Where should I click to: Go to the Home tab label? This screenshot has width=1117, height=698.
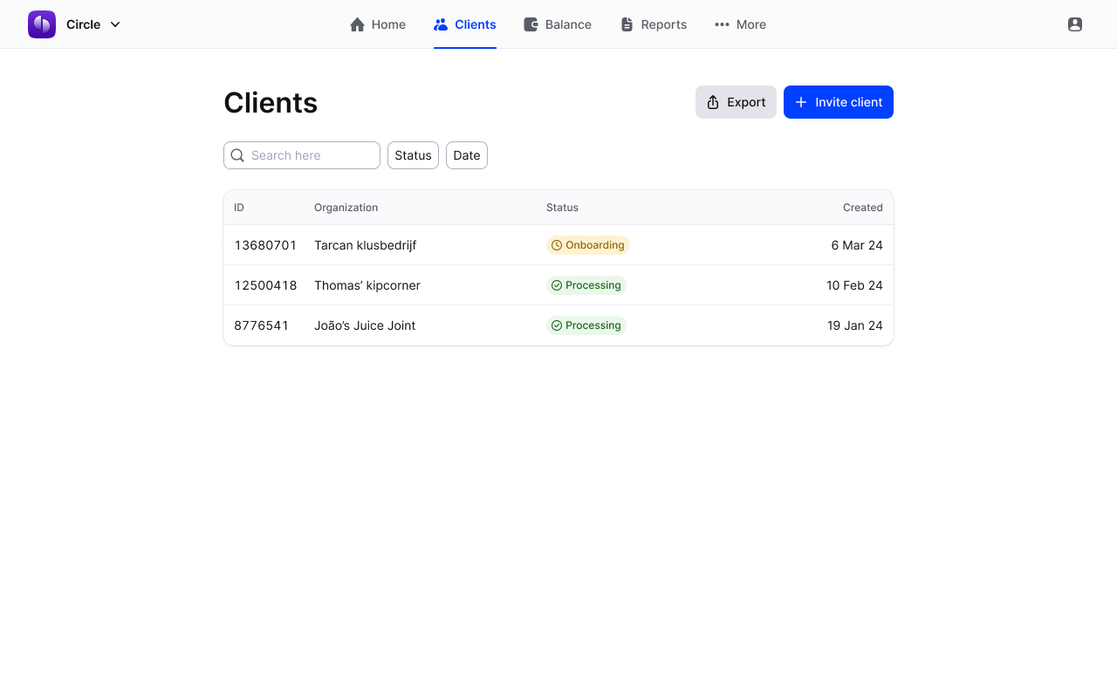tap(388, 24)
